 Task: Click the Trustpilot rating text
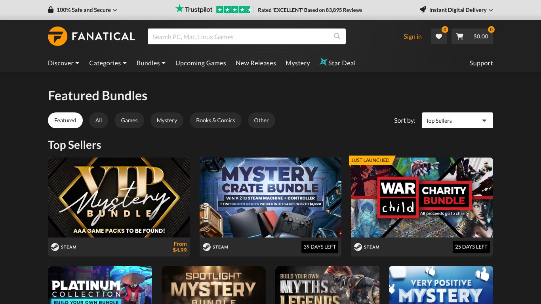coord(310,10)
